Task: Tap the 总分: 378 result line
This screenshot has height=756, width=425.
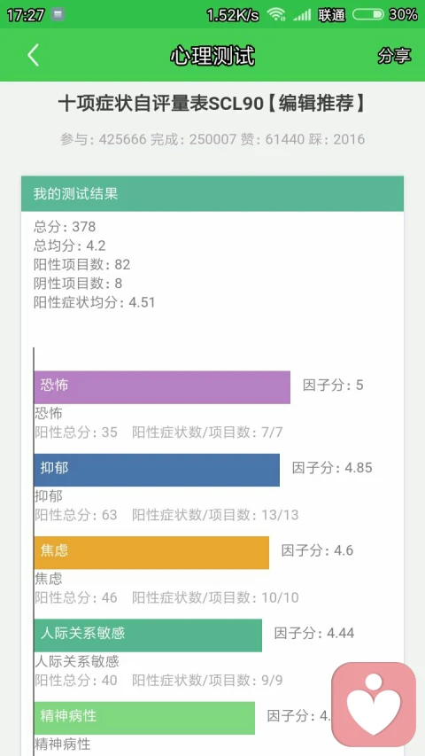Action: point(65,226)
